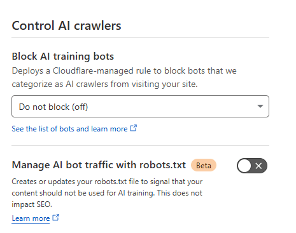Click the 'Manage AI bot traffic with robots.txt' title
Screen dimensions: 296x233
pyautogui.click(x=99, y=165)
